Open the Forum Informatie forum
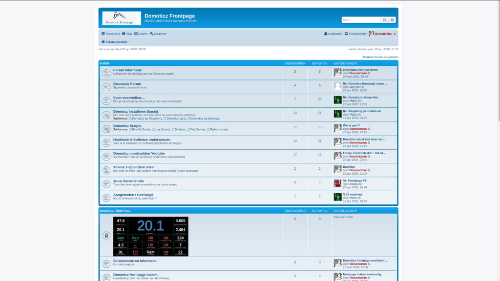500x281 pixels. pos(127,70)
